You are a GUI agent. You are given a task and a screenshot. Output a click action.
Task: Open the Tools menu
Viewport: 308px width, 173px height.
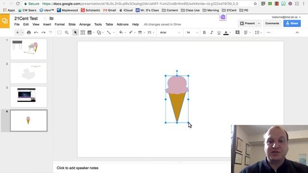click(x=98, y=25)
